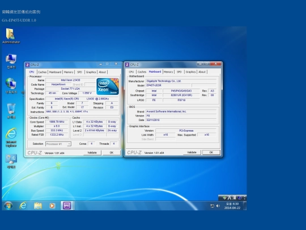Select Memory tab in right CPU-Z window
Screen dimensions: 306x230
pos(168,72)
